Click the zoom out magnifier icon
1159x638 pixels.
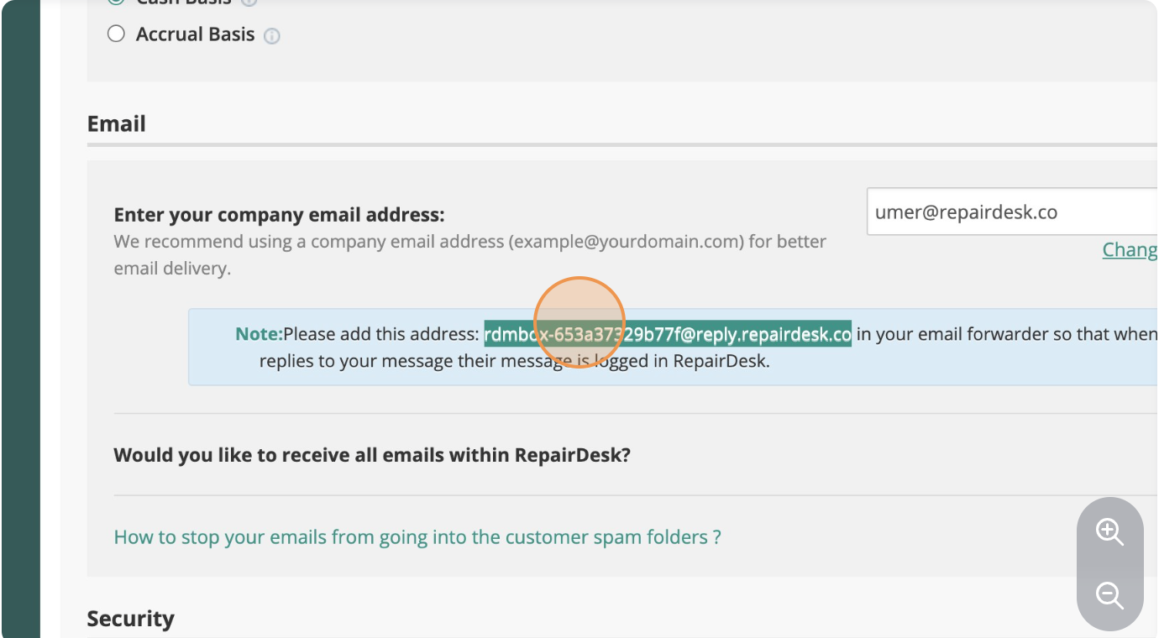(x=1109, y=595)
